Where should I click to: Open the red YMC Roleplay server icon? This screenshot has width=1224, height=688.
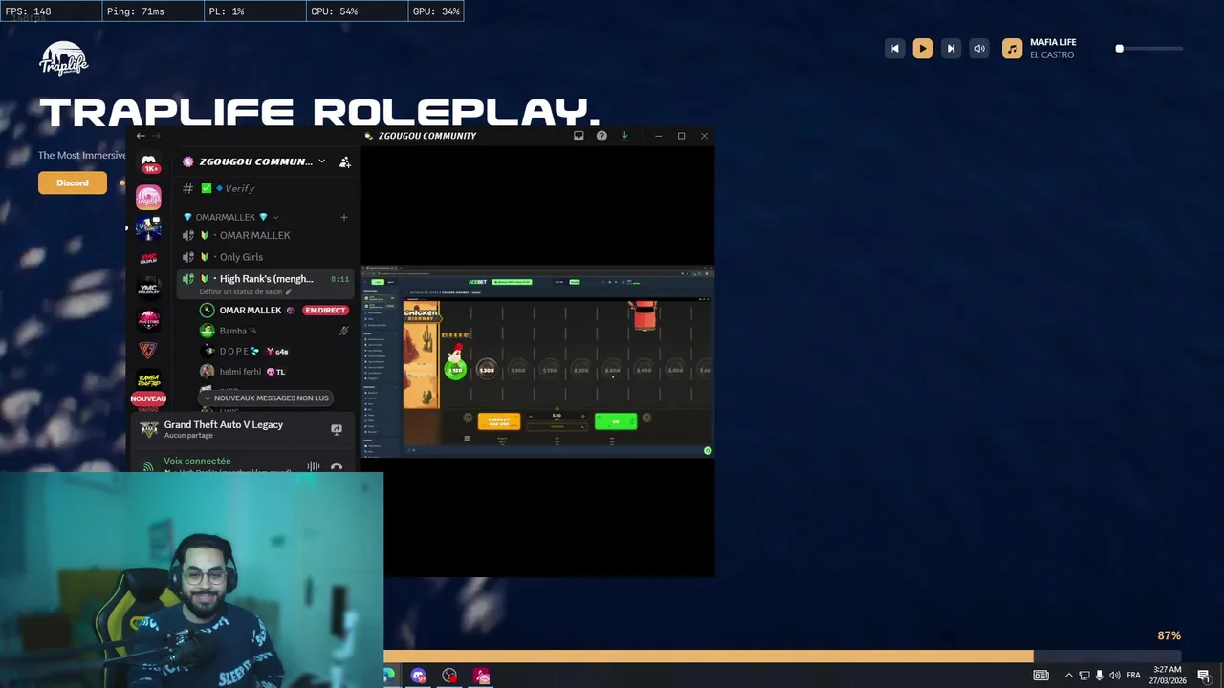tap(148, 258)
